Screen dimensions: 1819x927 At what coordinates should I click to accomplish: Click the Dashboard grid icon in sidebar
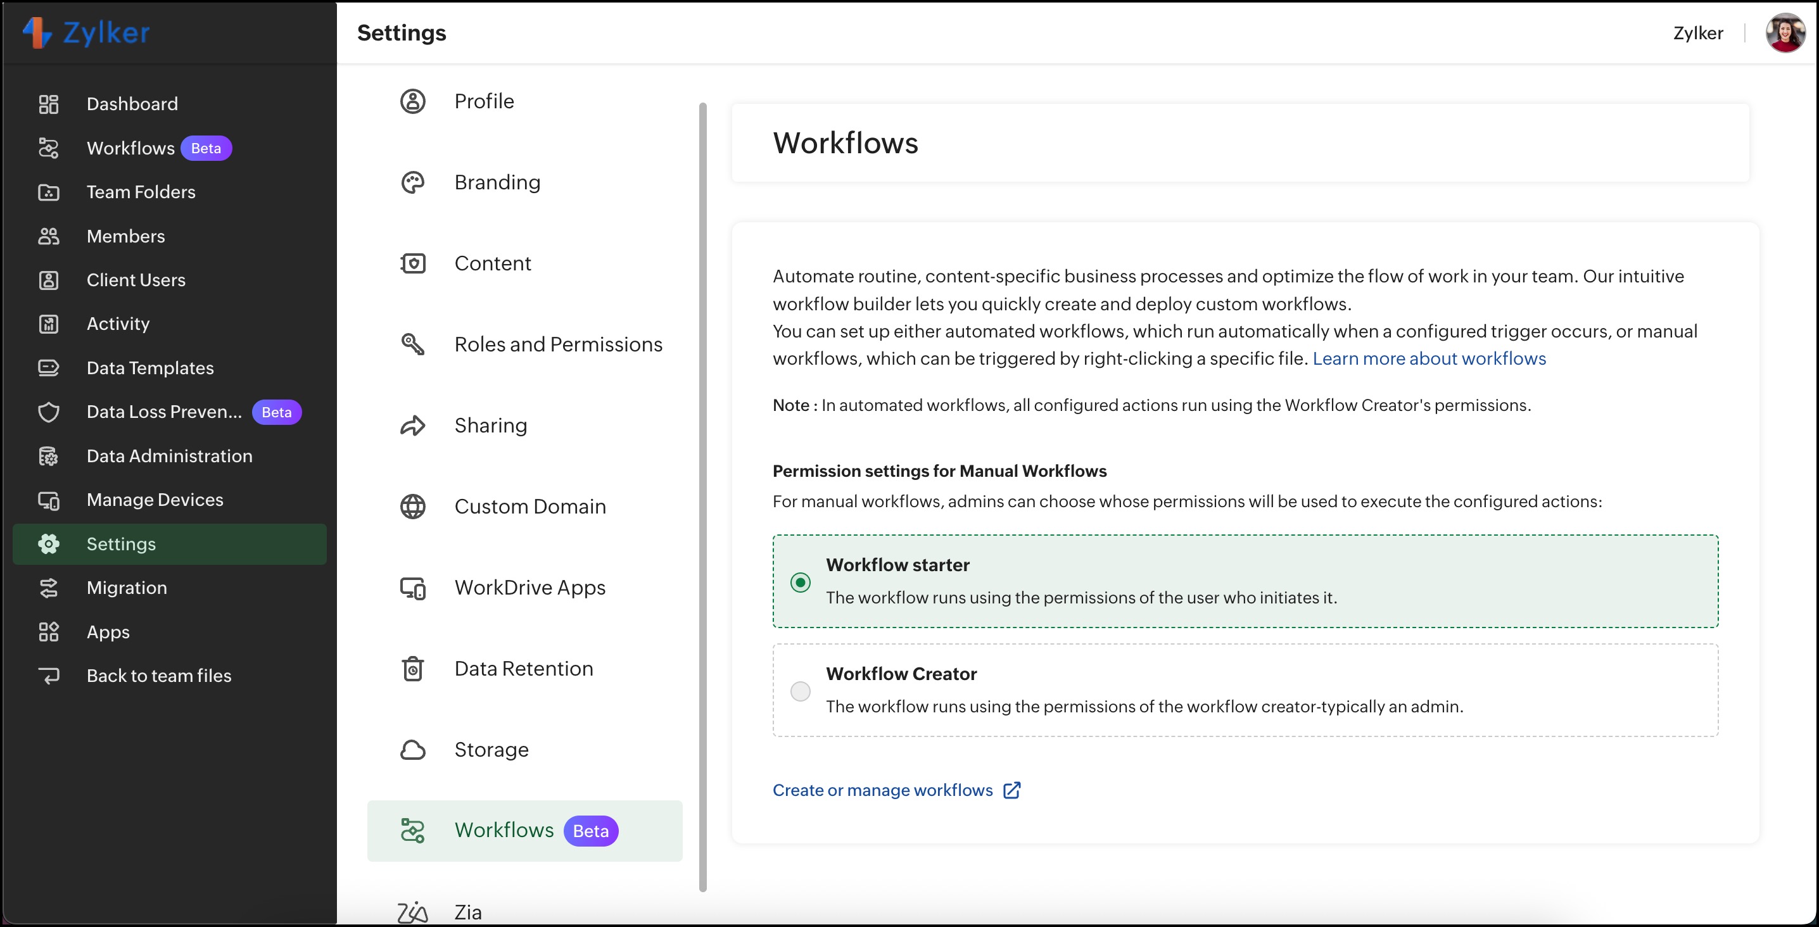tap(48, 104)
